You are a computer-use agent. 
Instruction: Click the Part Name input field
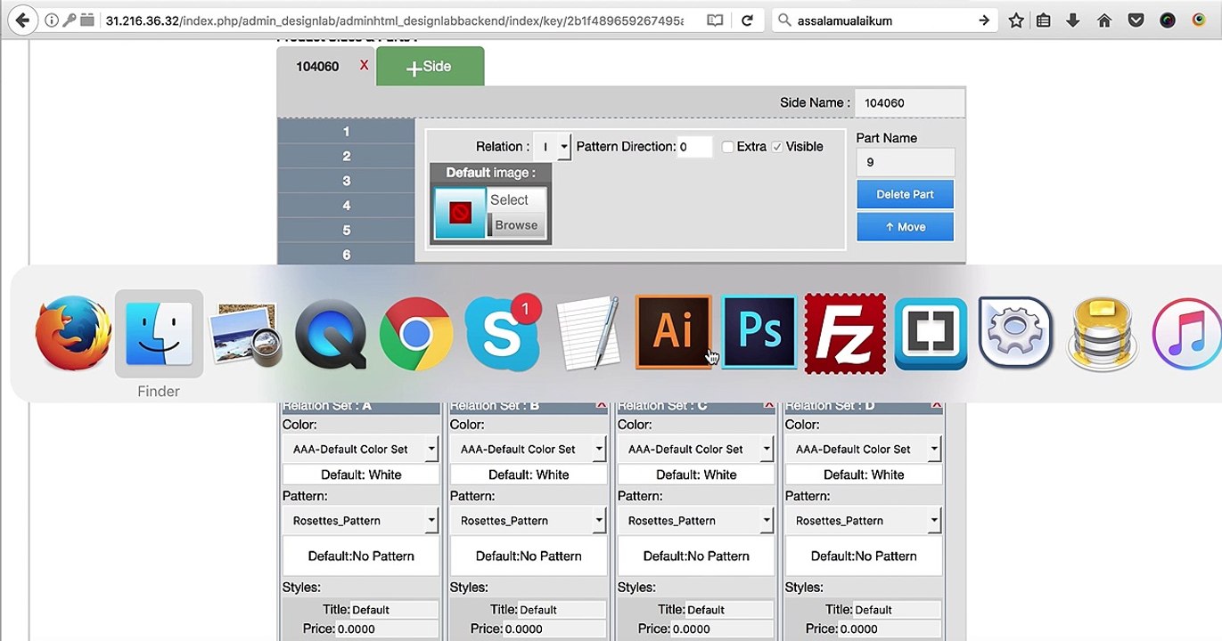pos(906,162)
